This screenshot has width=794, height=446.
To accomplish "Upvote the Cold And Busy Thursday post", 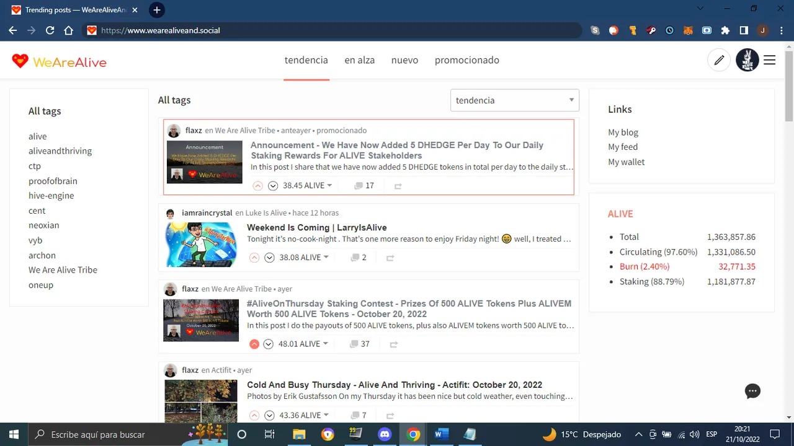I will tap(254, 416).
